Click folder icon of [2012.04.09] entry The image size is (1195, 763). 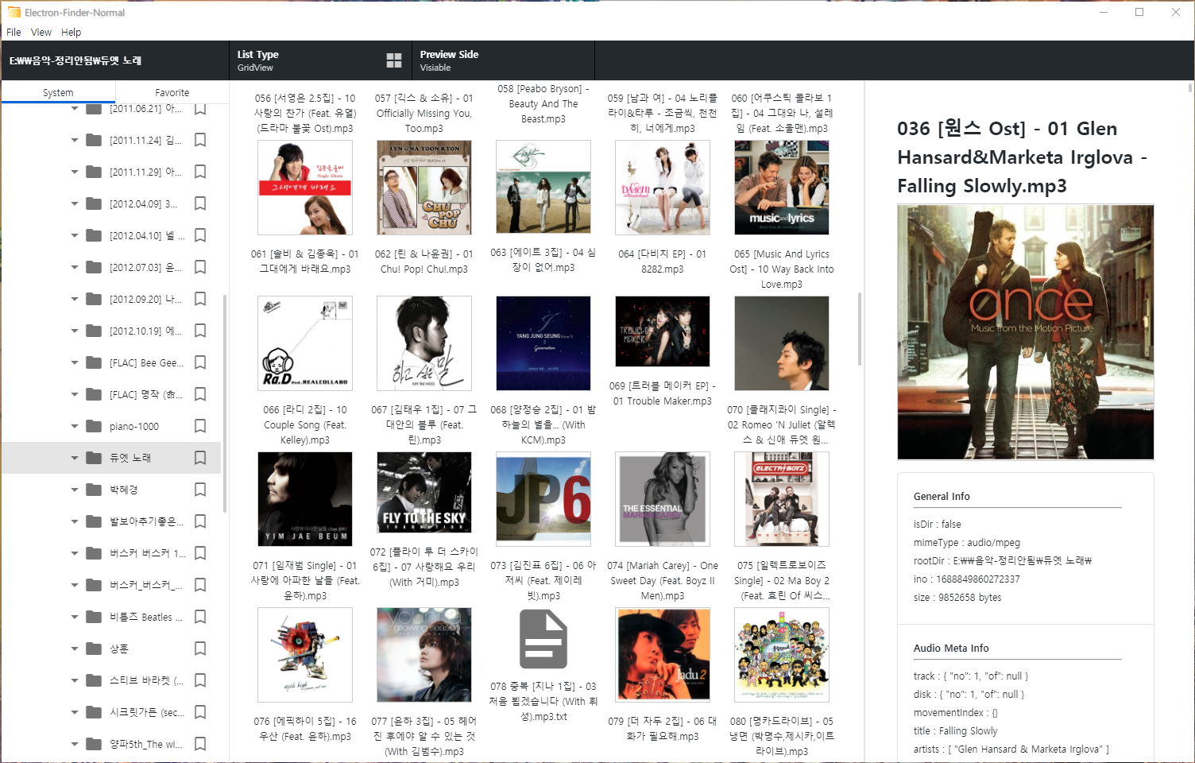(94, 203)
